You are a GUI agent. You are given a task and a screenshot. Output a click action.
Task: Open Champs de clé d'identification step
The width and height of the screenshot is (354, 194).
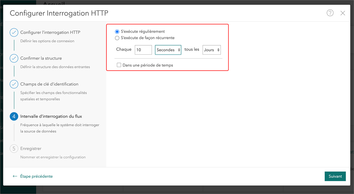[x=49, y=84]
